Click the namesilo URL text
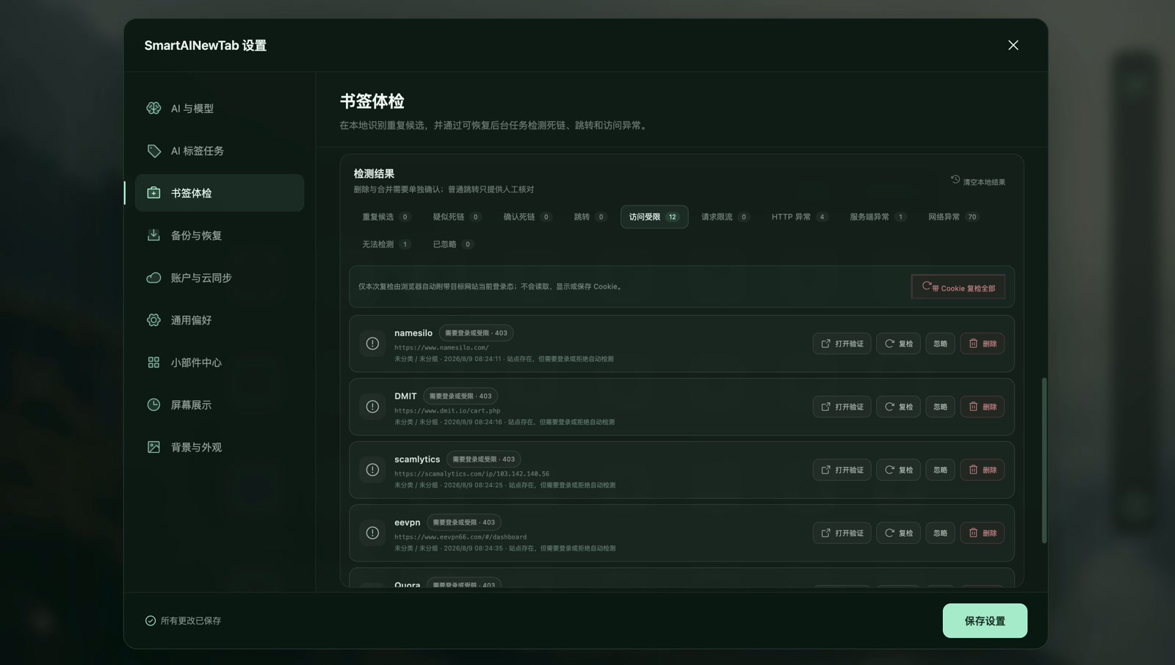1175x665 pixels. 441,348
